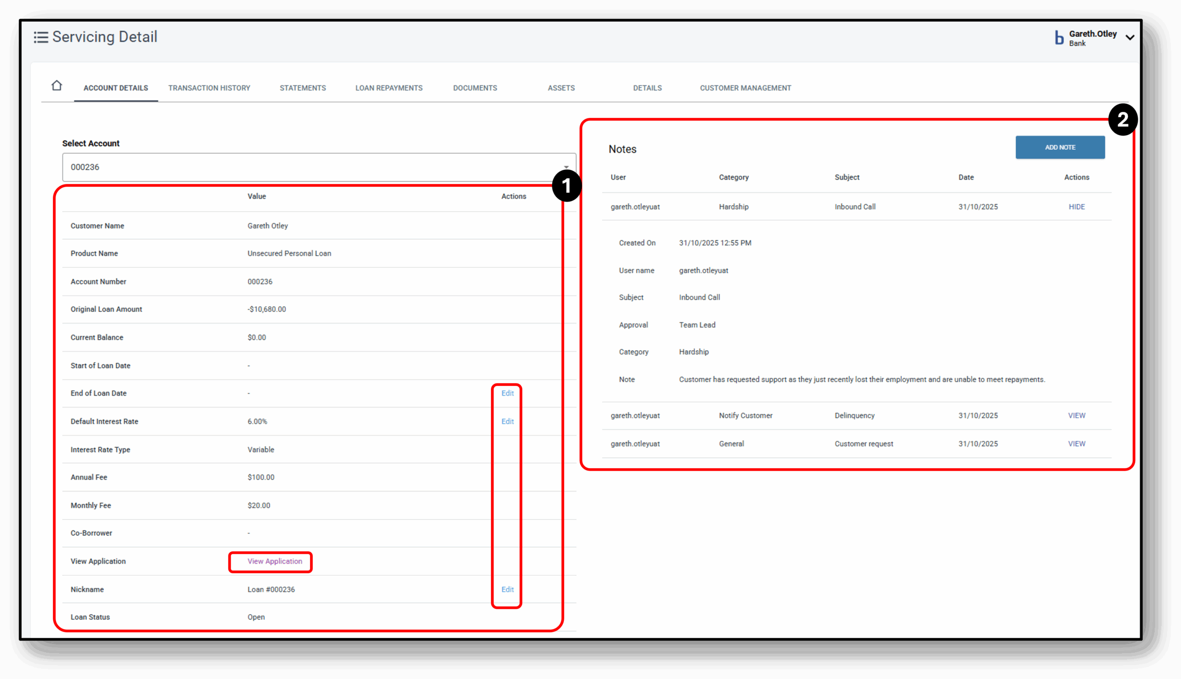Open the hamburger navigation menu
The height and width of the screenshot is (679, 1181).
[41, 37]
